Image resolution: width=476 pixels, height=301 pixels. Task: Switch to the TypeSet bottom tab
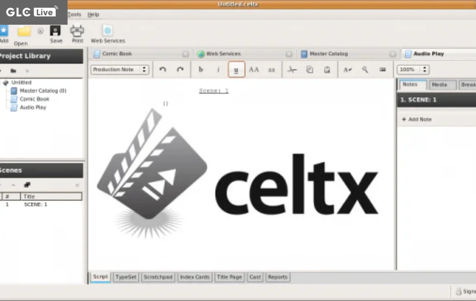[x=126, y=277]
